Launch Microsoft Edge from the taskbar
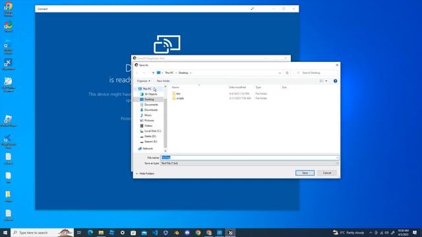Image resolution: width=422 pixels, height=237 pixels. pos(90,232)
